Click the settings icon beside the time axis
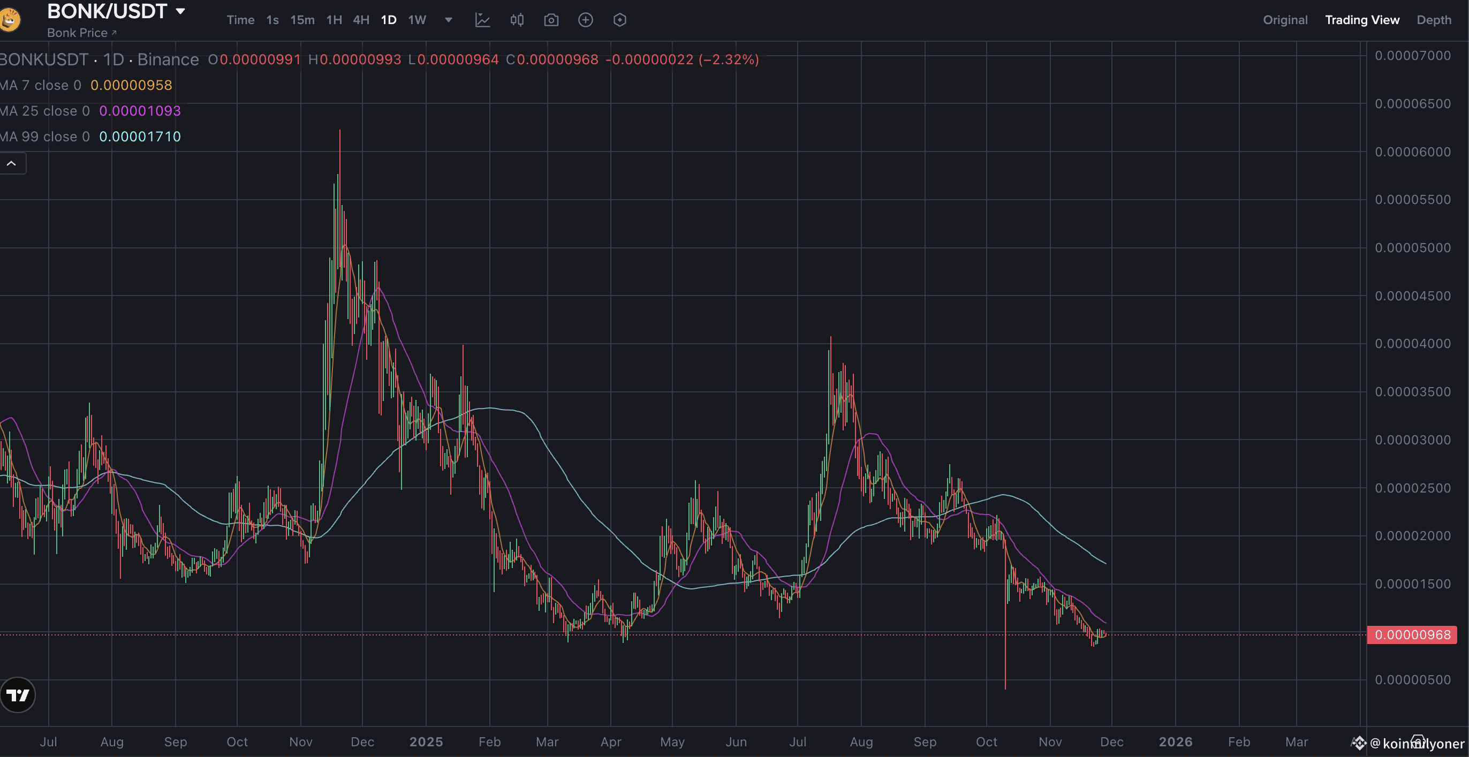The height and width of the screenshot is (757, 1469). point(1418,741)
